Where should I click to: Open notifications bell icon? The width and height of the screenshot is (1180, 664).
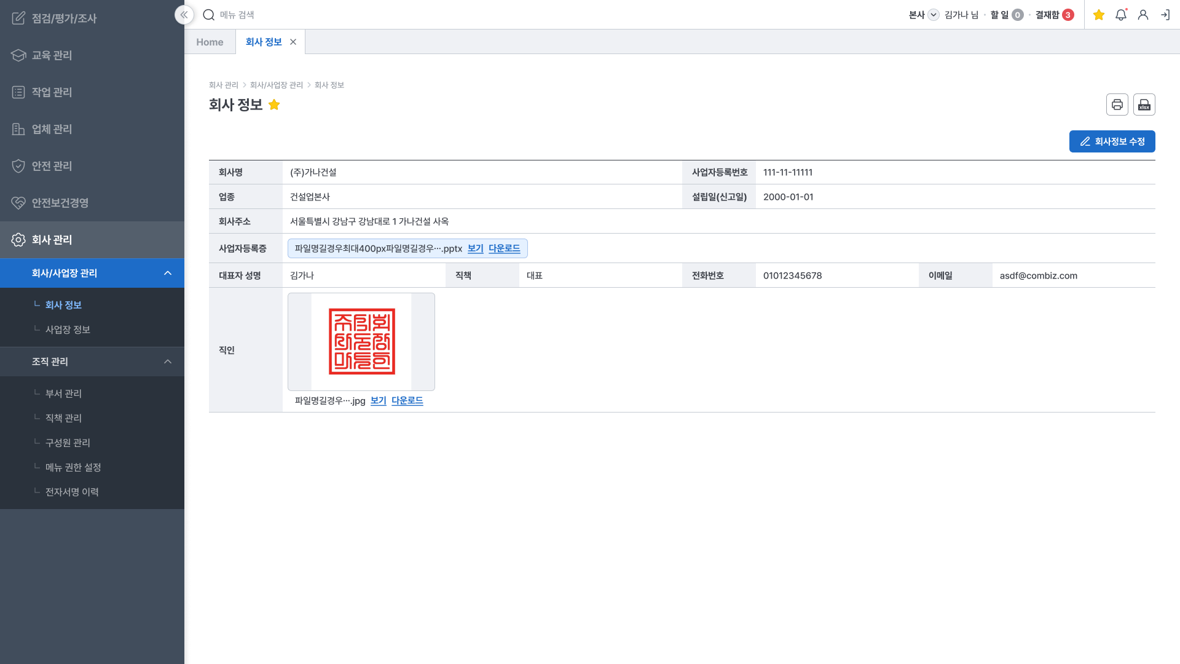[x=1120, y=15]
